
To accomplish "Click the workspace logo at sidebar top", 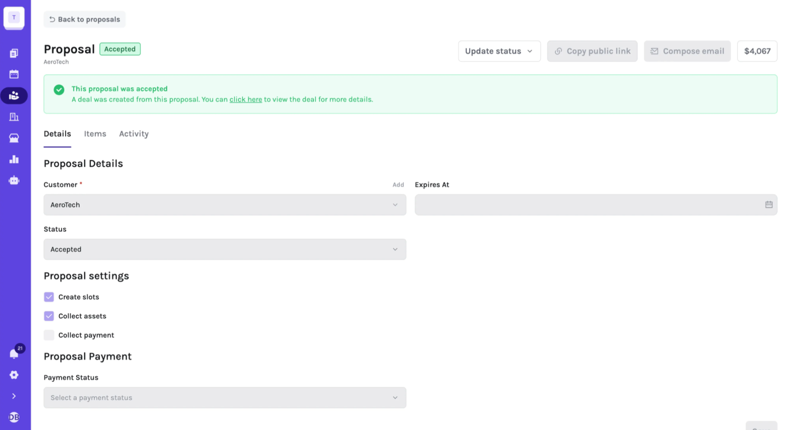I will click(x=14, y=17).
